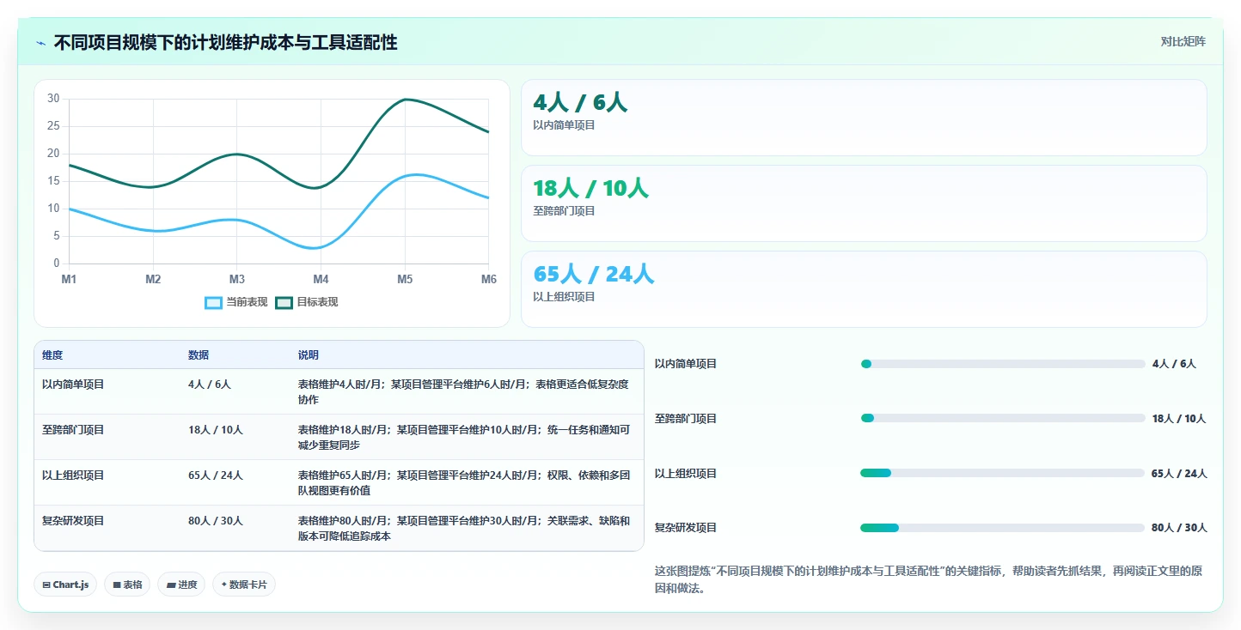The height and width of the screenshot is (630, 1241).
Task: Click description starting 表格维护80人时/月
Action: (x=464, y=529)
